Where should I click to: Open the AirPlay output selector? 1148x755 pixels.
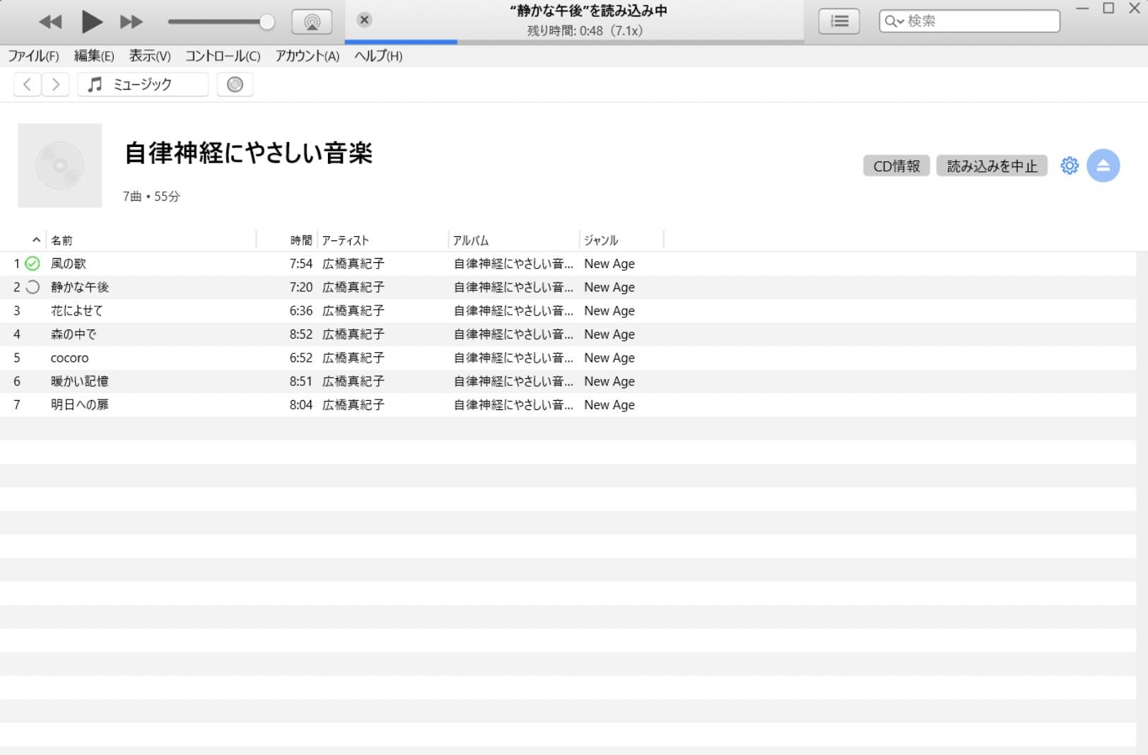point(312,22)
